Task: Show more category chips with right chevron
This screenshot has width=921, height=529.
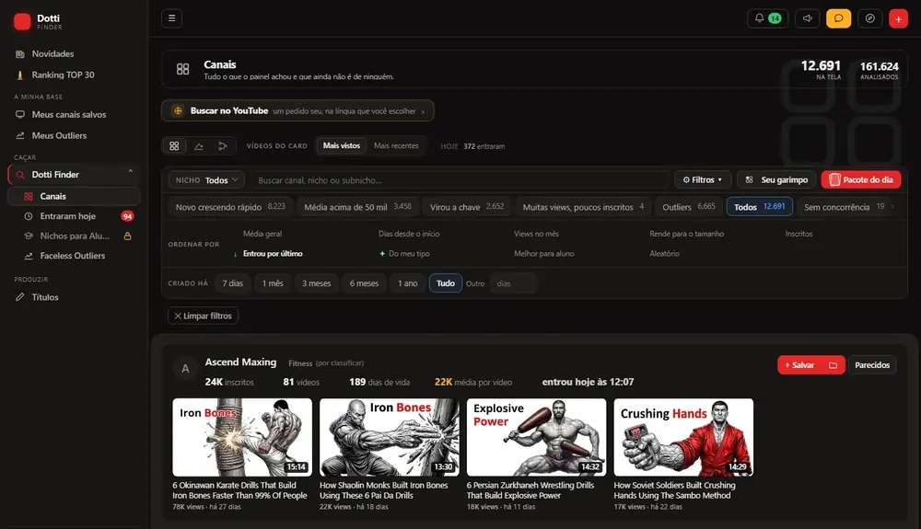Action: (893, 206)
